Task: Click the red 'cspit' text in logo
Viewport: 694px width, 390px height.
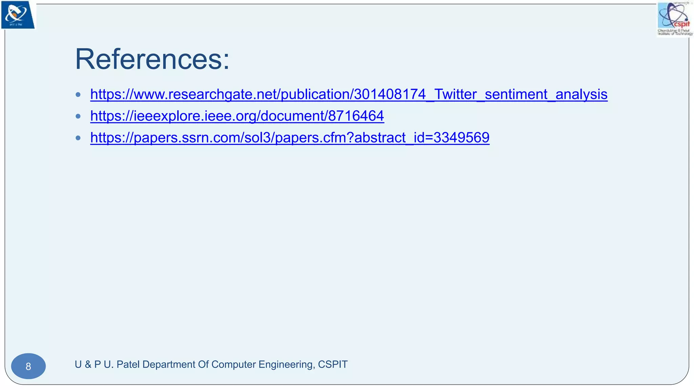Action: 682,24
